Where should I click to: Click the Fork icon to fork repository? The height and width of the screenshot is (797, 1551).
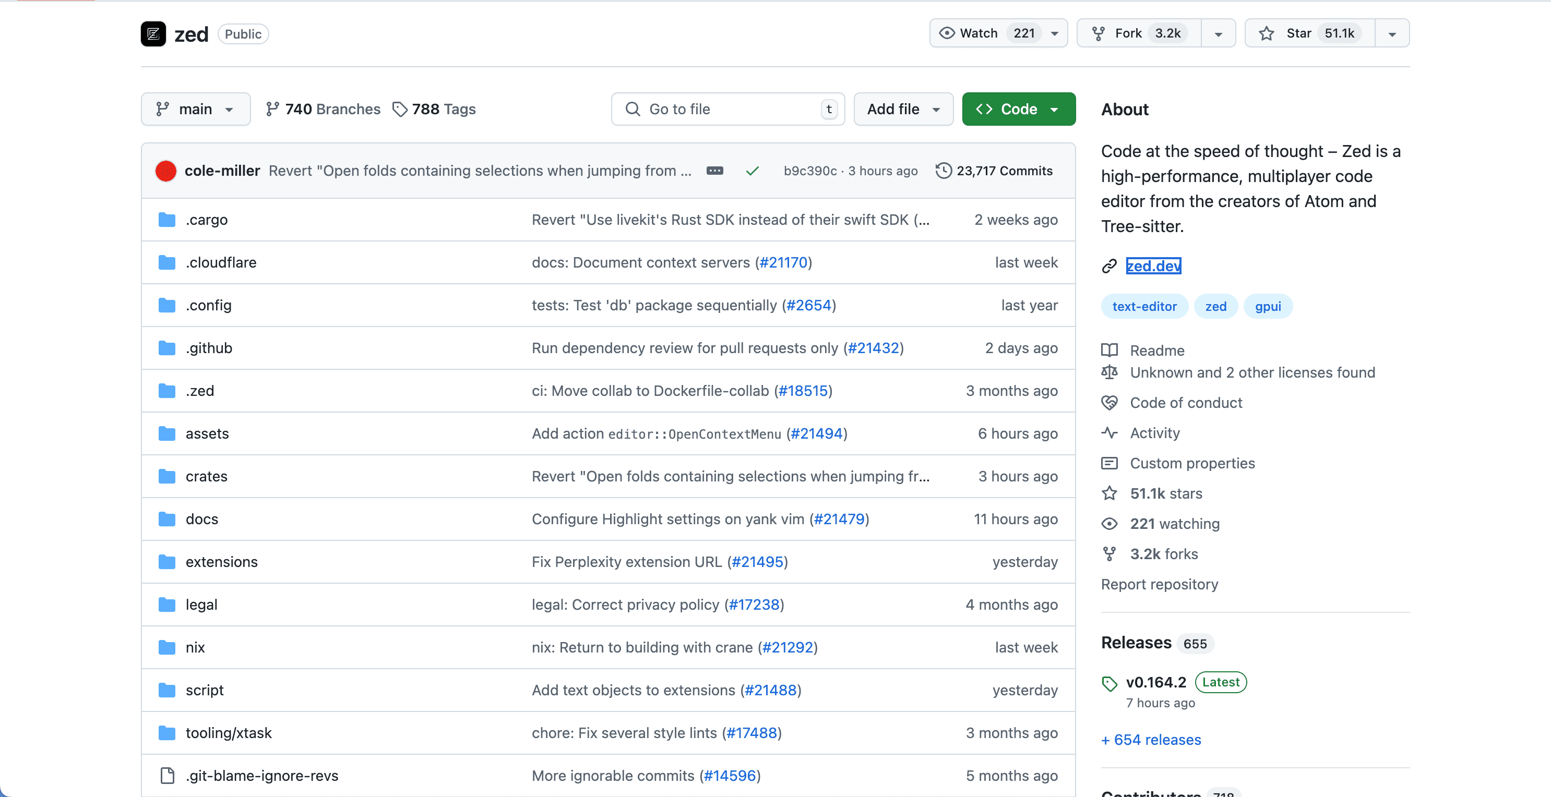click(1097, 32)
